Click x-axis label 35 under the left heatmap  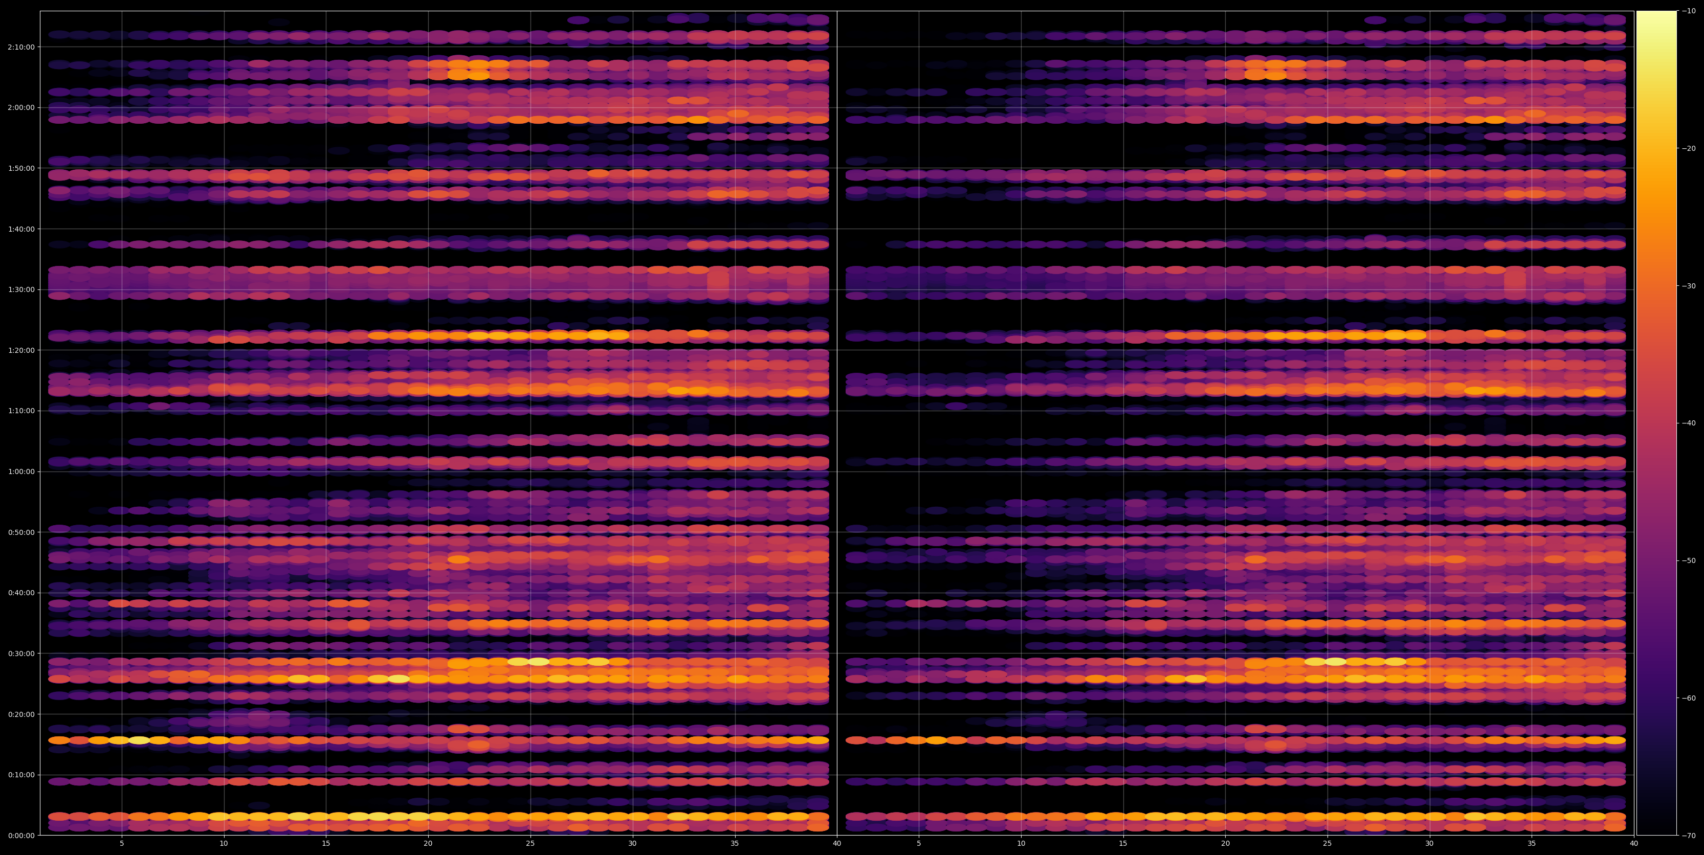click(x=735, y=844)
